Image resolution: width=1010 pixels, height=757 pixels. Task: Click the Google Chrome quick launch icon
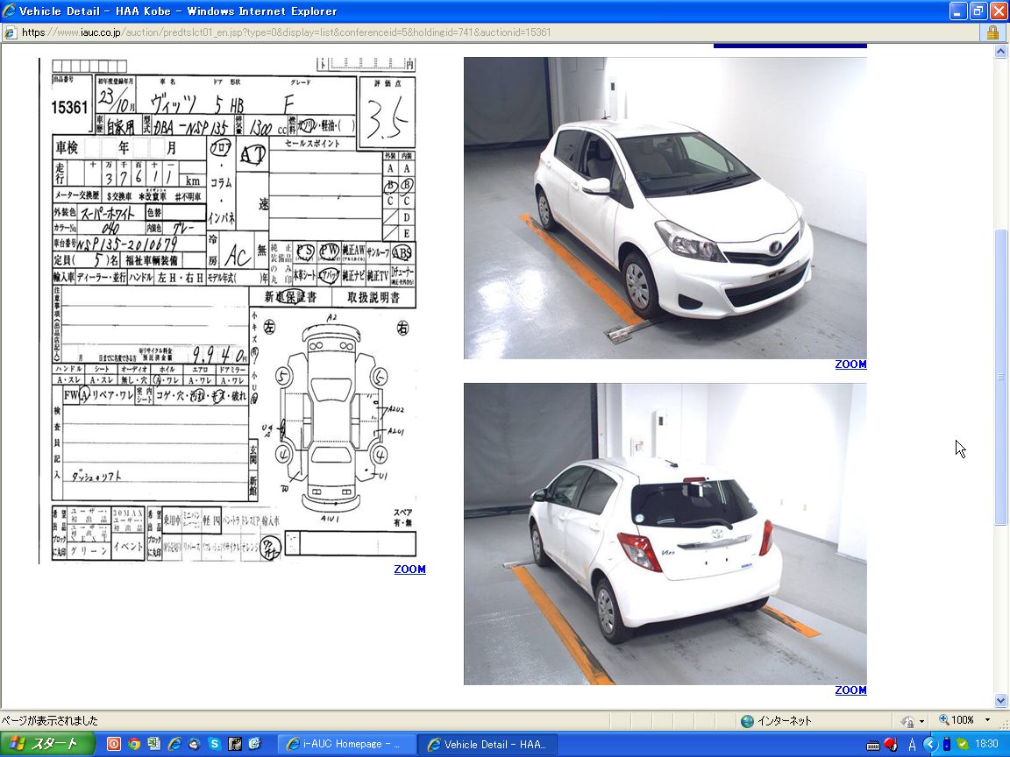[134, 744]
